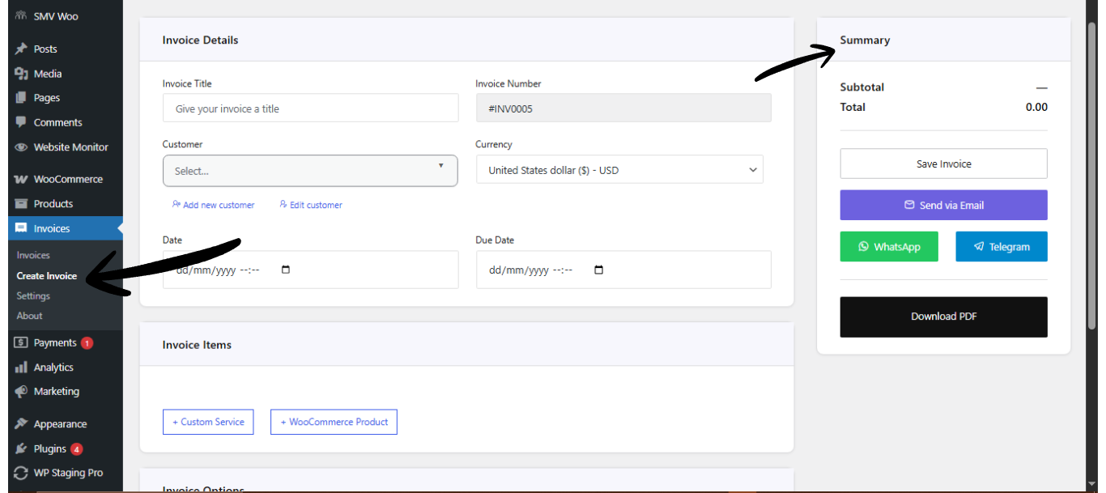This screenshot has width=1106, height=493.
Task: Open the Settings submenu under Invoices
Action: (33, 296)
